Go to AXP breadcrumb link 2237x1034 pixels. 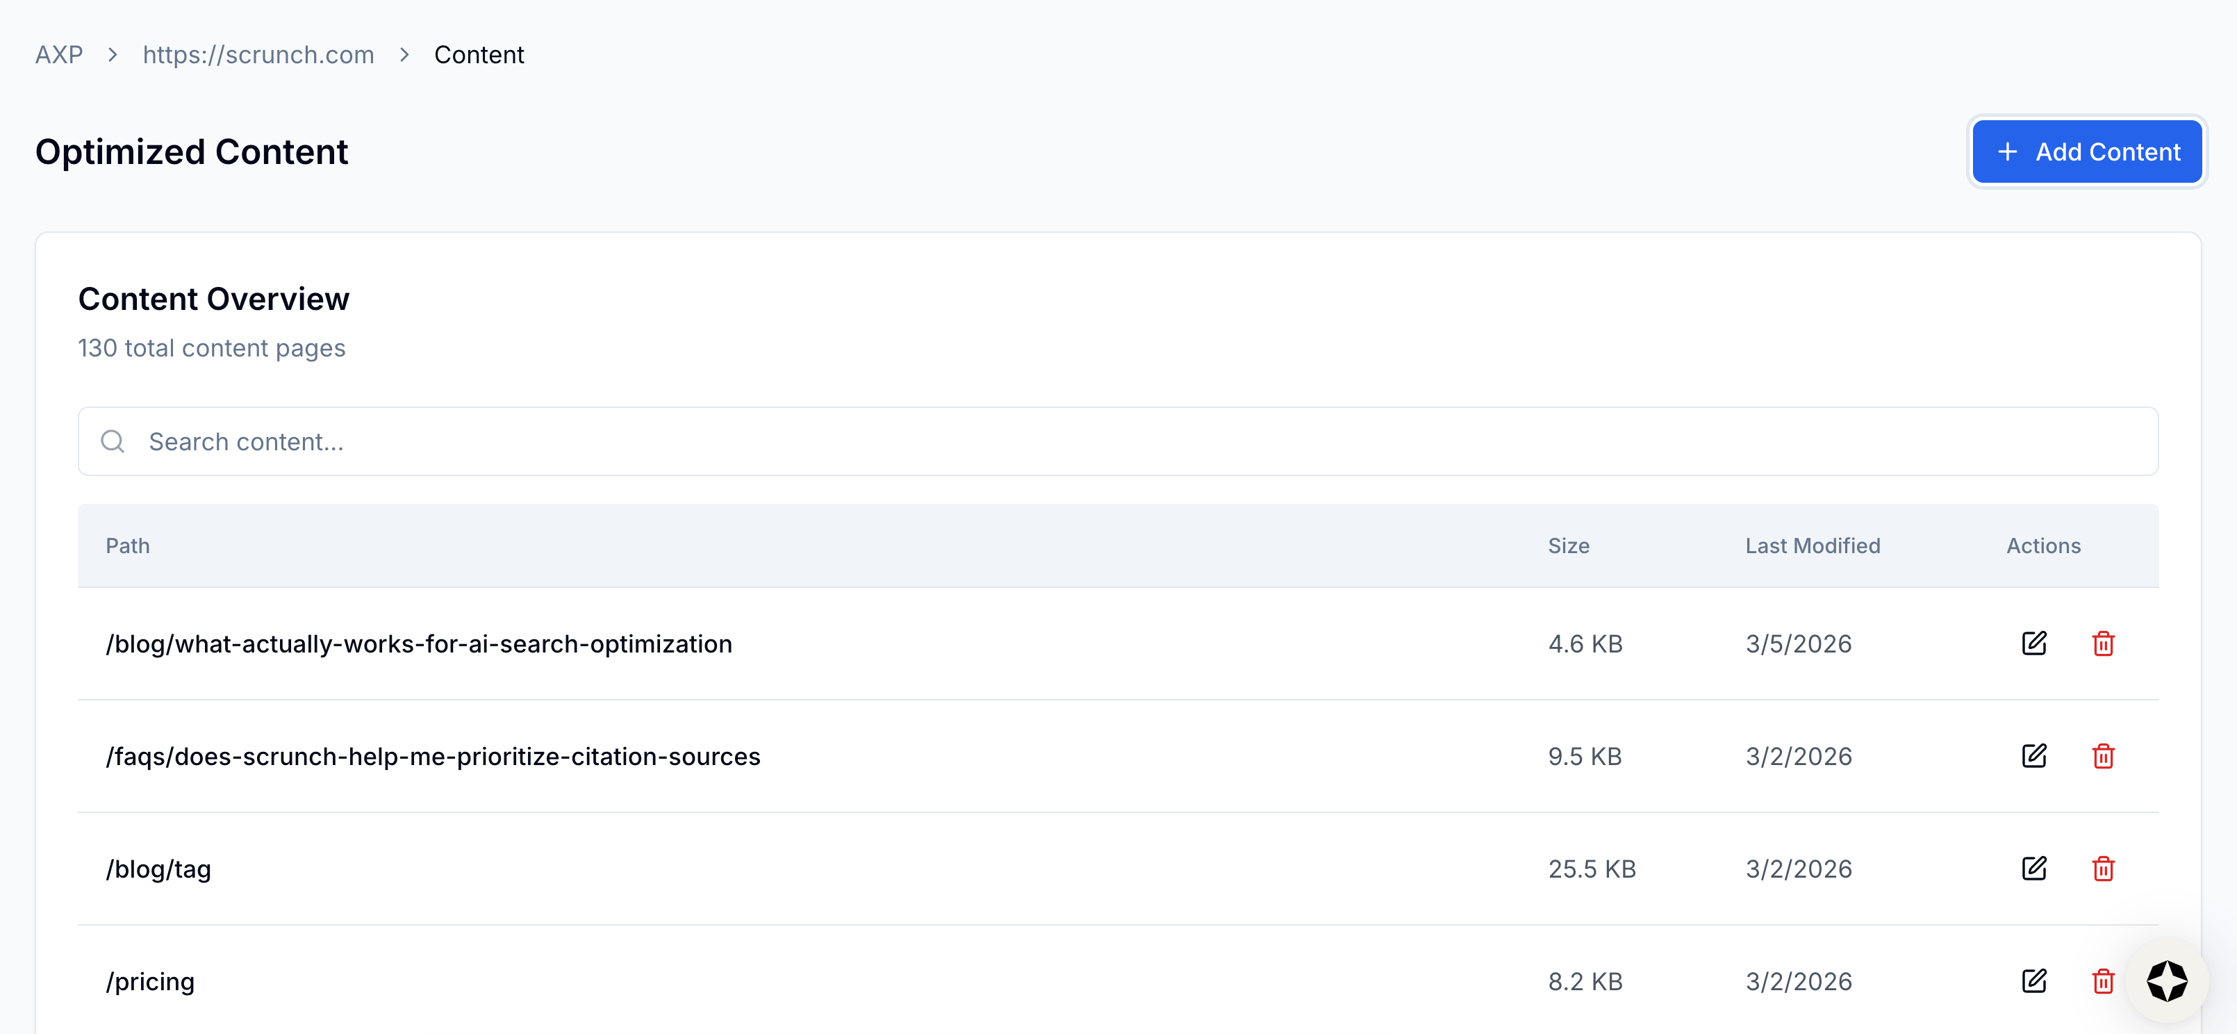pyautogui.click(x=59, y=55)
